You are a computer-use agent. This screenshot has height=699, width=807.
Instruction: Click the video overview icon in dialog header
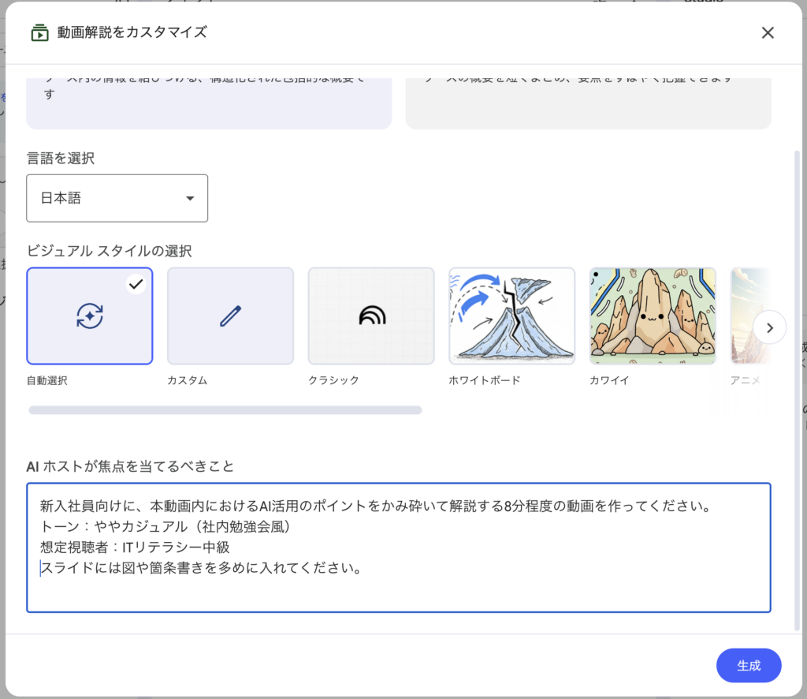(39, 33)
